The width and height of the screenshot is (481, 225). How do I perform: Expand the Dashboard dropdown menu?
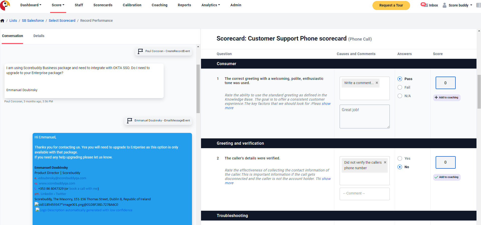(31, 5)
